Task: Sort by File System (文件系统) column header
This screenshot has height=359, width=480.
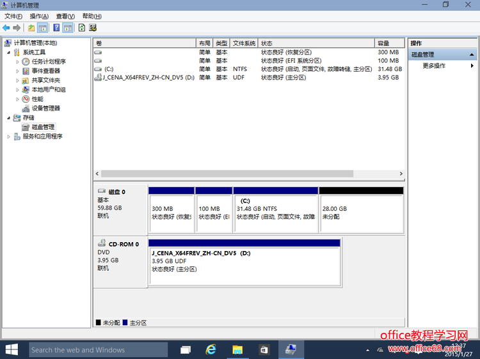Action: coord(244,43)
